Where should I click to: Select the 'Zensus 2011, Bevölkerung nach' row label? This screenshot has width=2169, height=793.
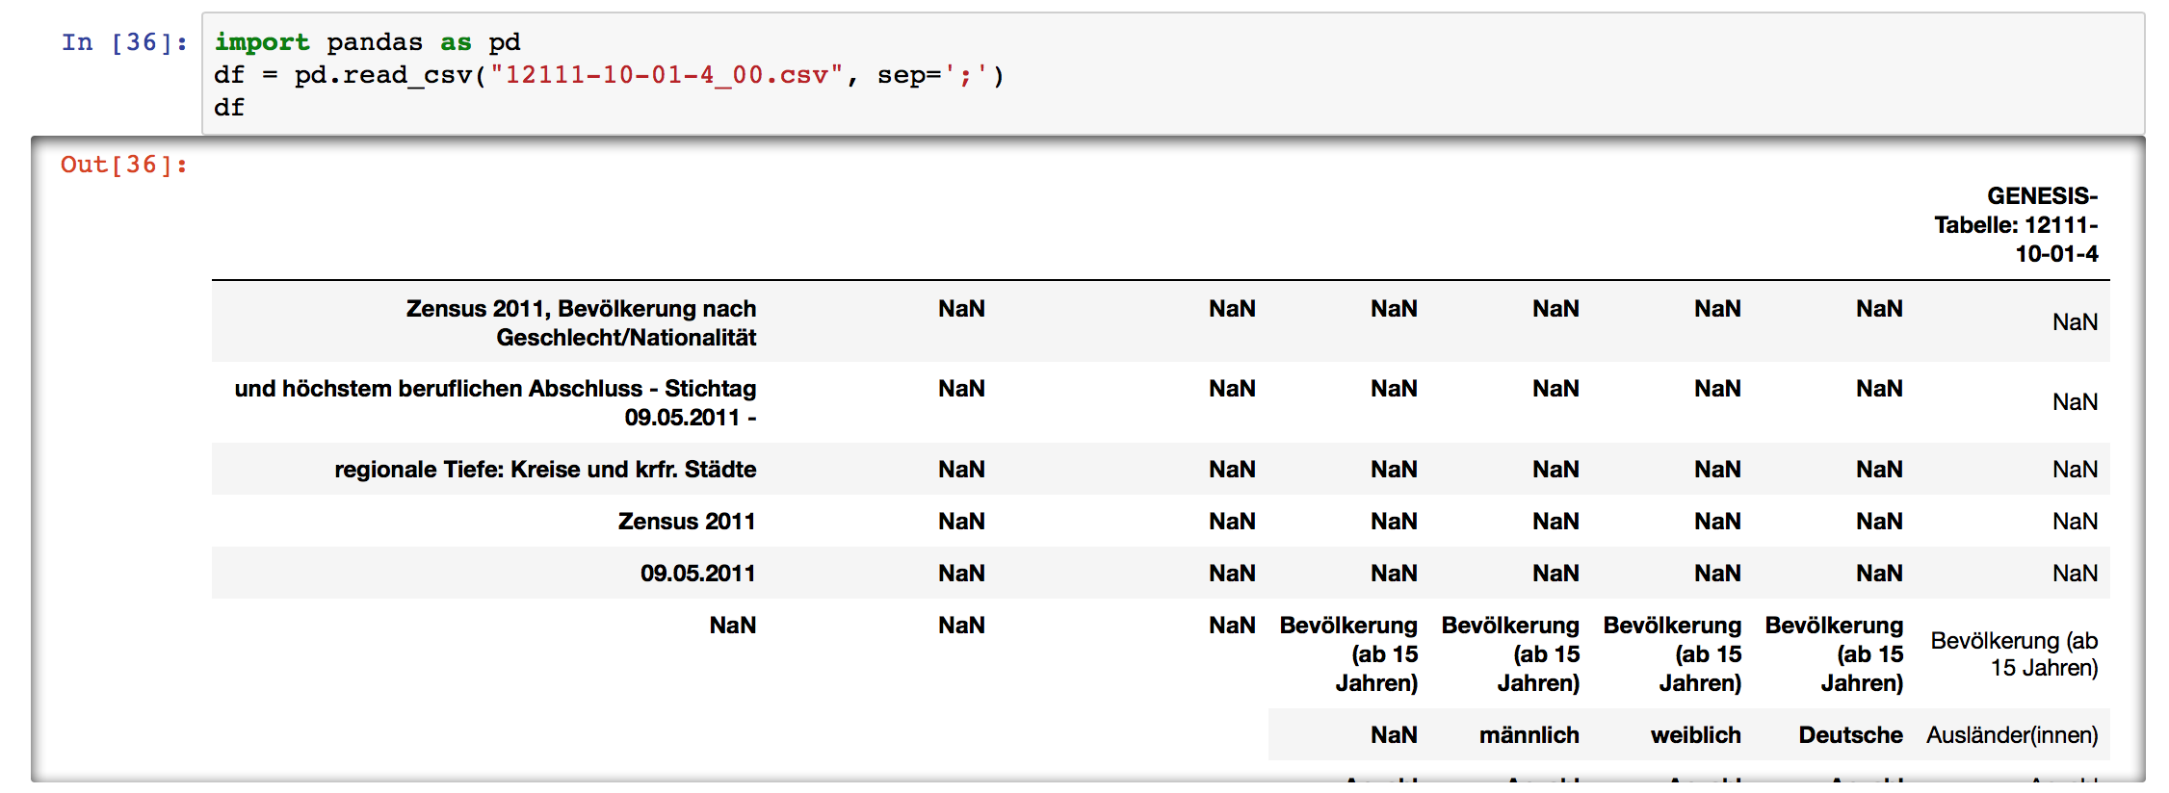(581, 322)
